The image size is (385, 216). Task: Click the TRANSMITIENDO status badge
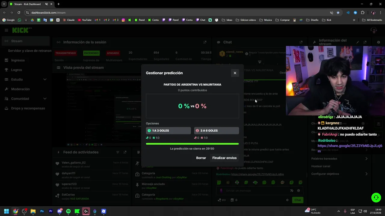pyautogui.click(x=66, y=53)
